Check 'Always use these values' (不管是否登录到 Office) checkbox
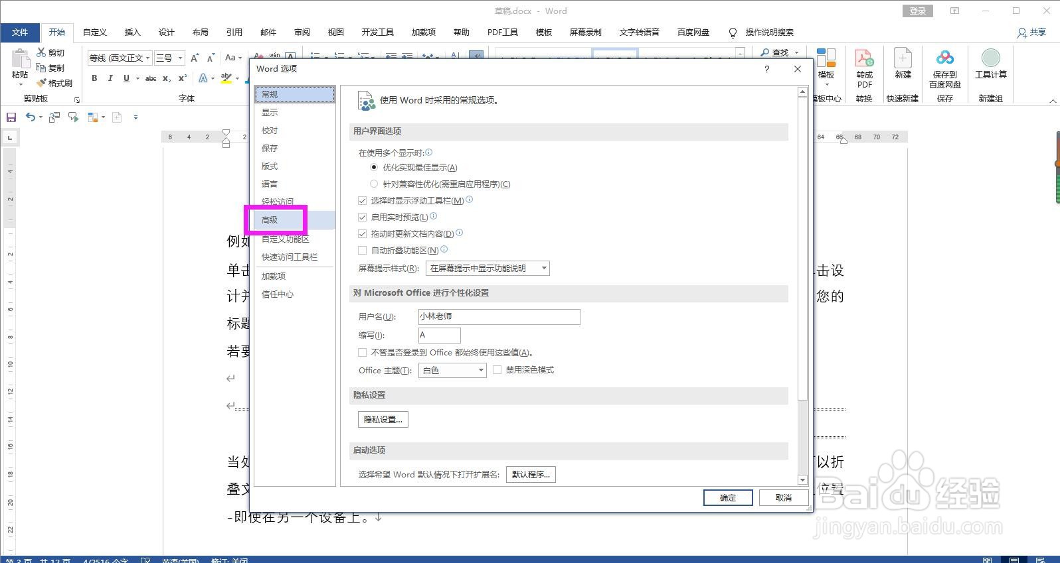Screen dimensions: 1060x563 point(362,352)
